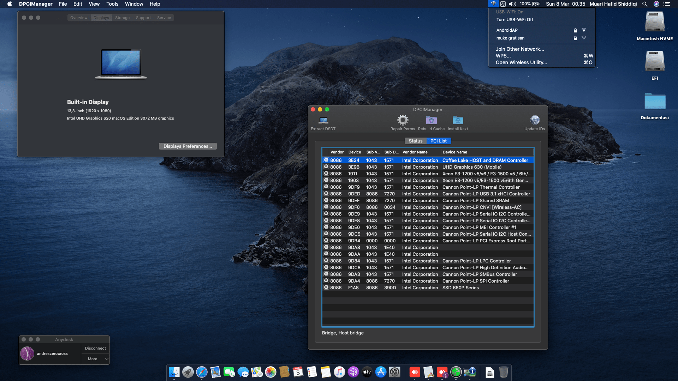Image resolution: width=678 pixels, height=381 pixels.
Task: Switch to the Status tab
Action: [x=416, y=141]
